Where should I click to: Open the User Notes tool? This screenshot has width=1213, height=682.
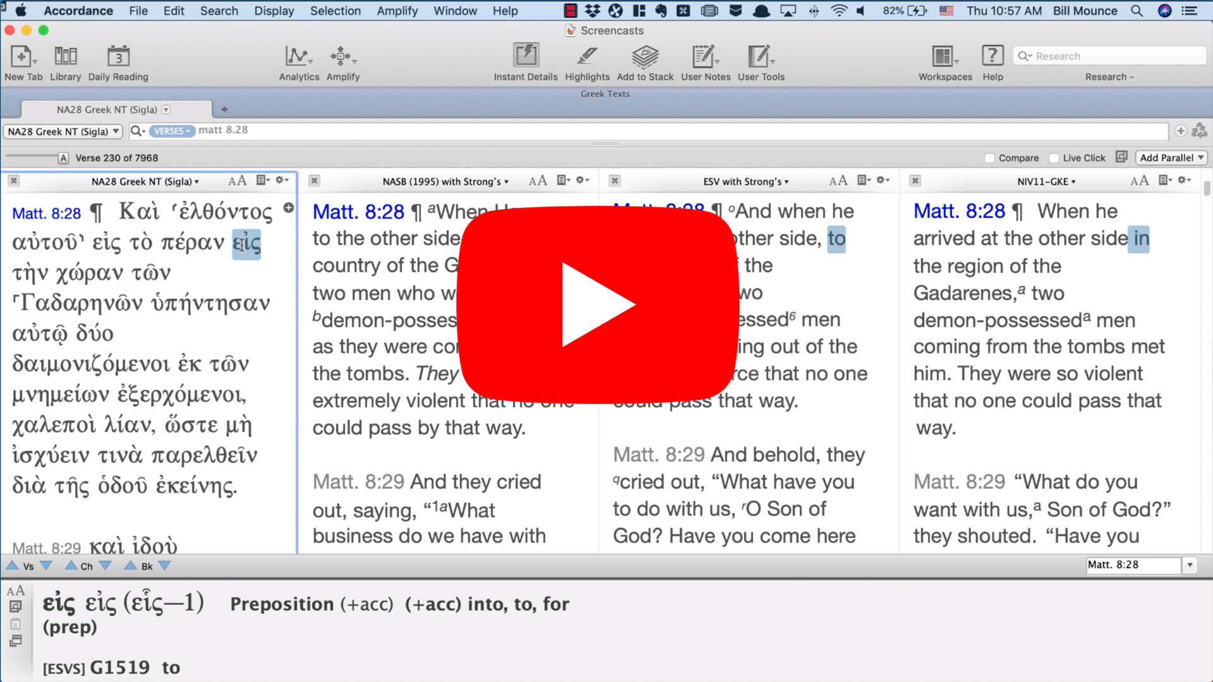pyautogui.click(x=704, y=57)
